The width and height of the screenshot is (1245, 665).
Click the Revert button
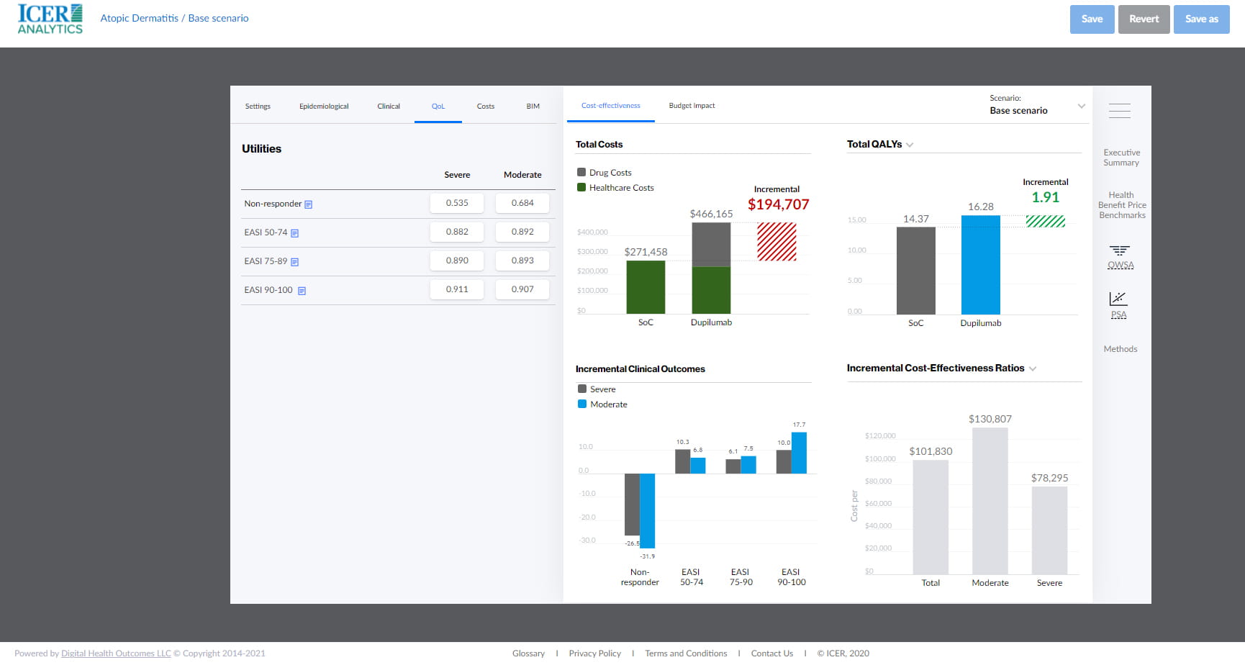point(1144,19)
